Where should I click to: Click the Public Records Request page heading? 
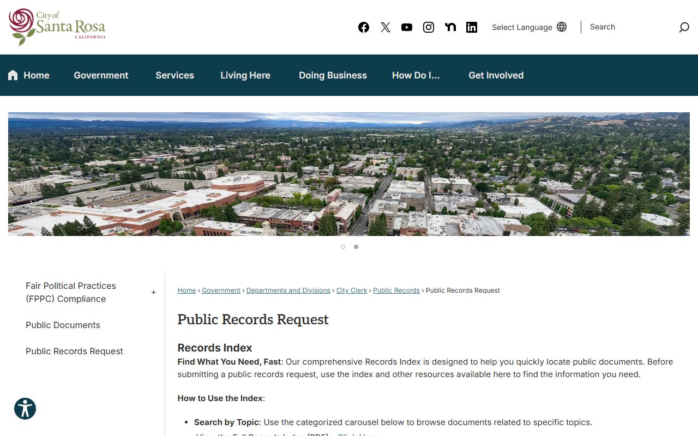tap(253, 319)
